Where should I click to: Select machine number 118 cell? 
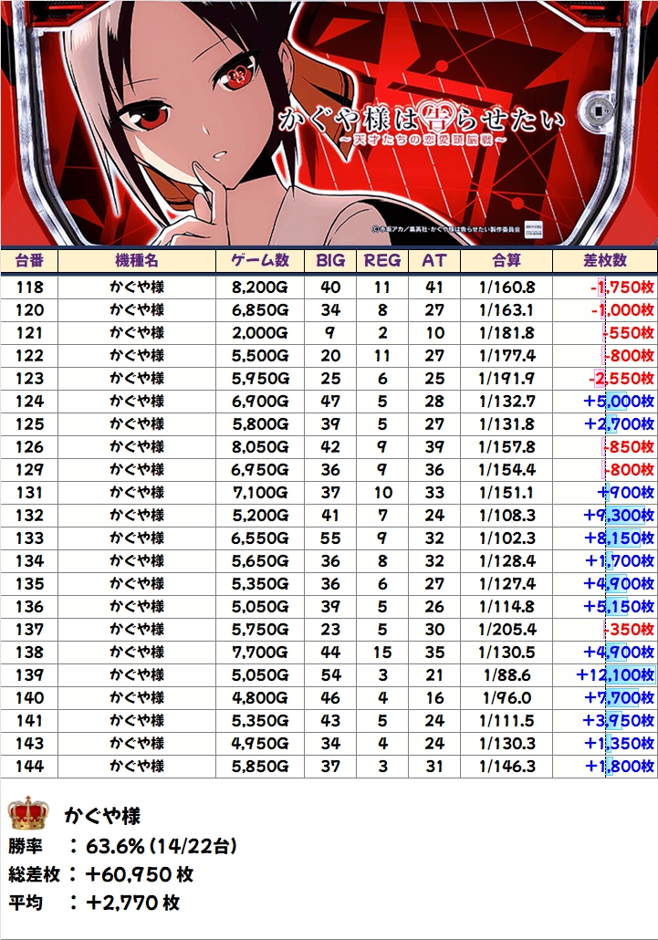(x=29, y=287)
